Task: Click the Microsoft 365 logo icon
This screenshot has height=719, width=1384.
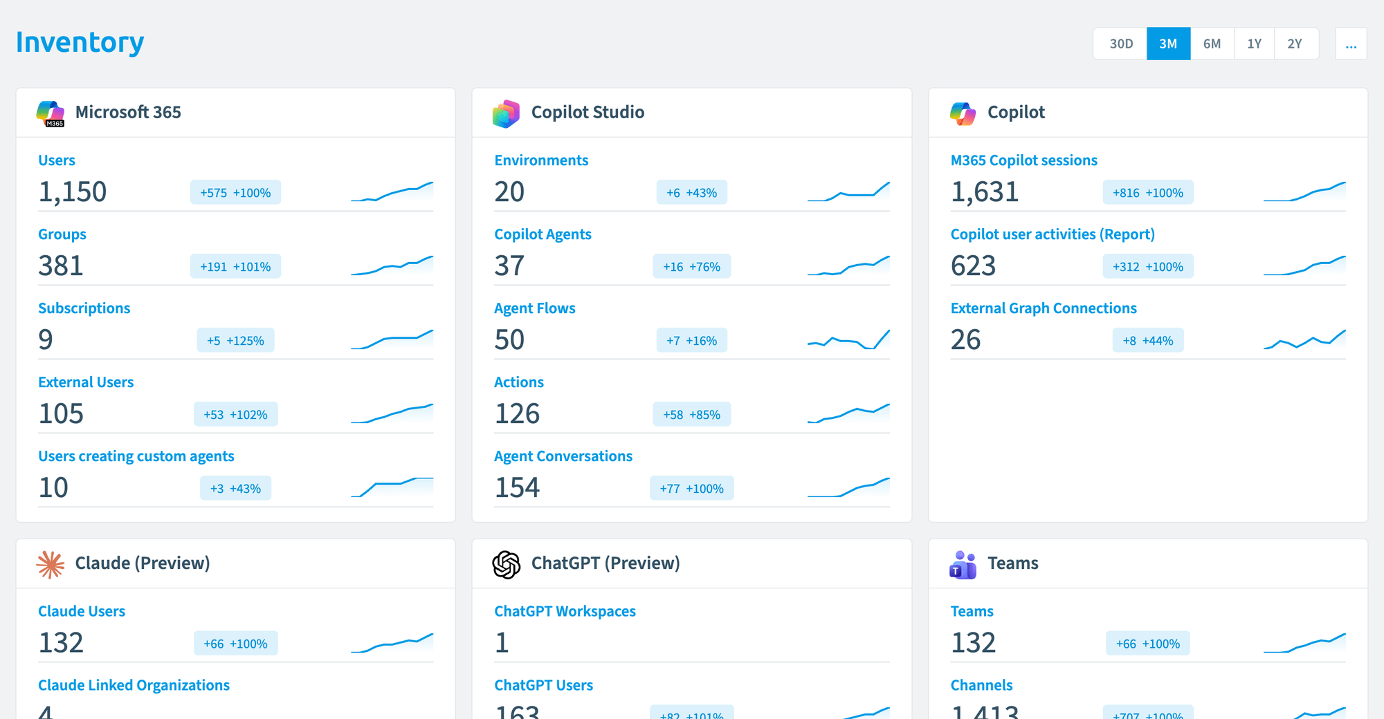Action: point(51,113)
